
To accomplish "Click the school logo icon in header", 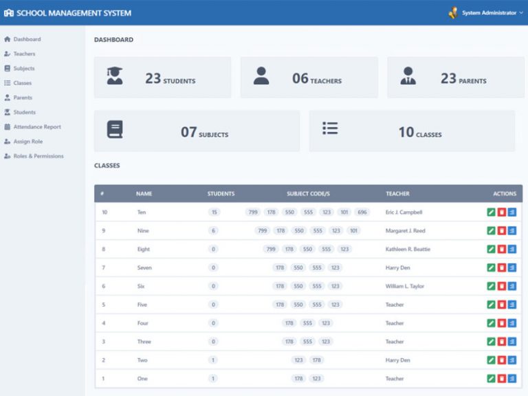I will 9,13.
